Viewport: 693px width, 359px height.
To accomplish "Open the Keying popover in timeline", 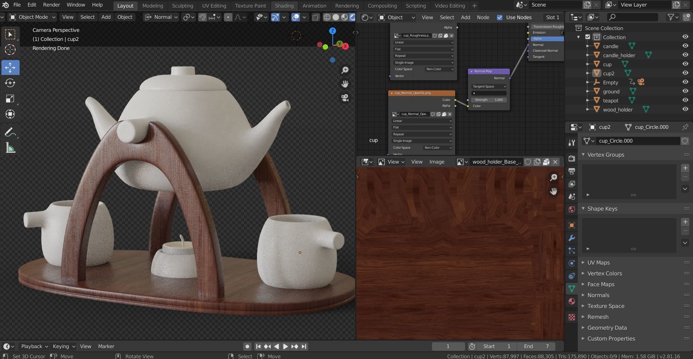I will pyautogui.click(x=63, y=346).
